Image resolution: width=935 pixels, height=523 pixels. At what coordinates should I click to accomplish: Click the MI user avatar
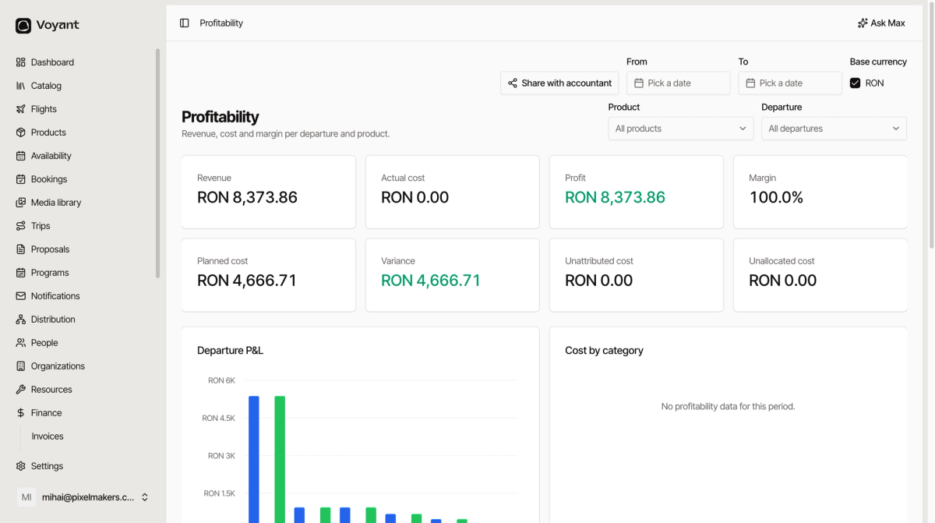26,497
